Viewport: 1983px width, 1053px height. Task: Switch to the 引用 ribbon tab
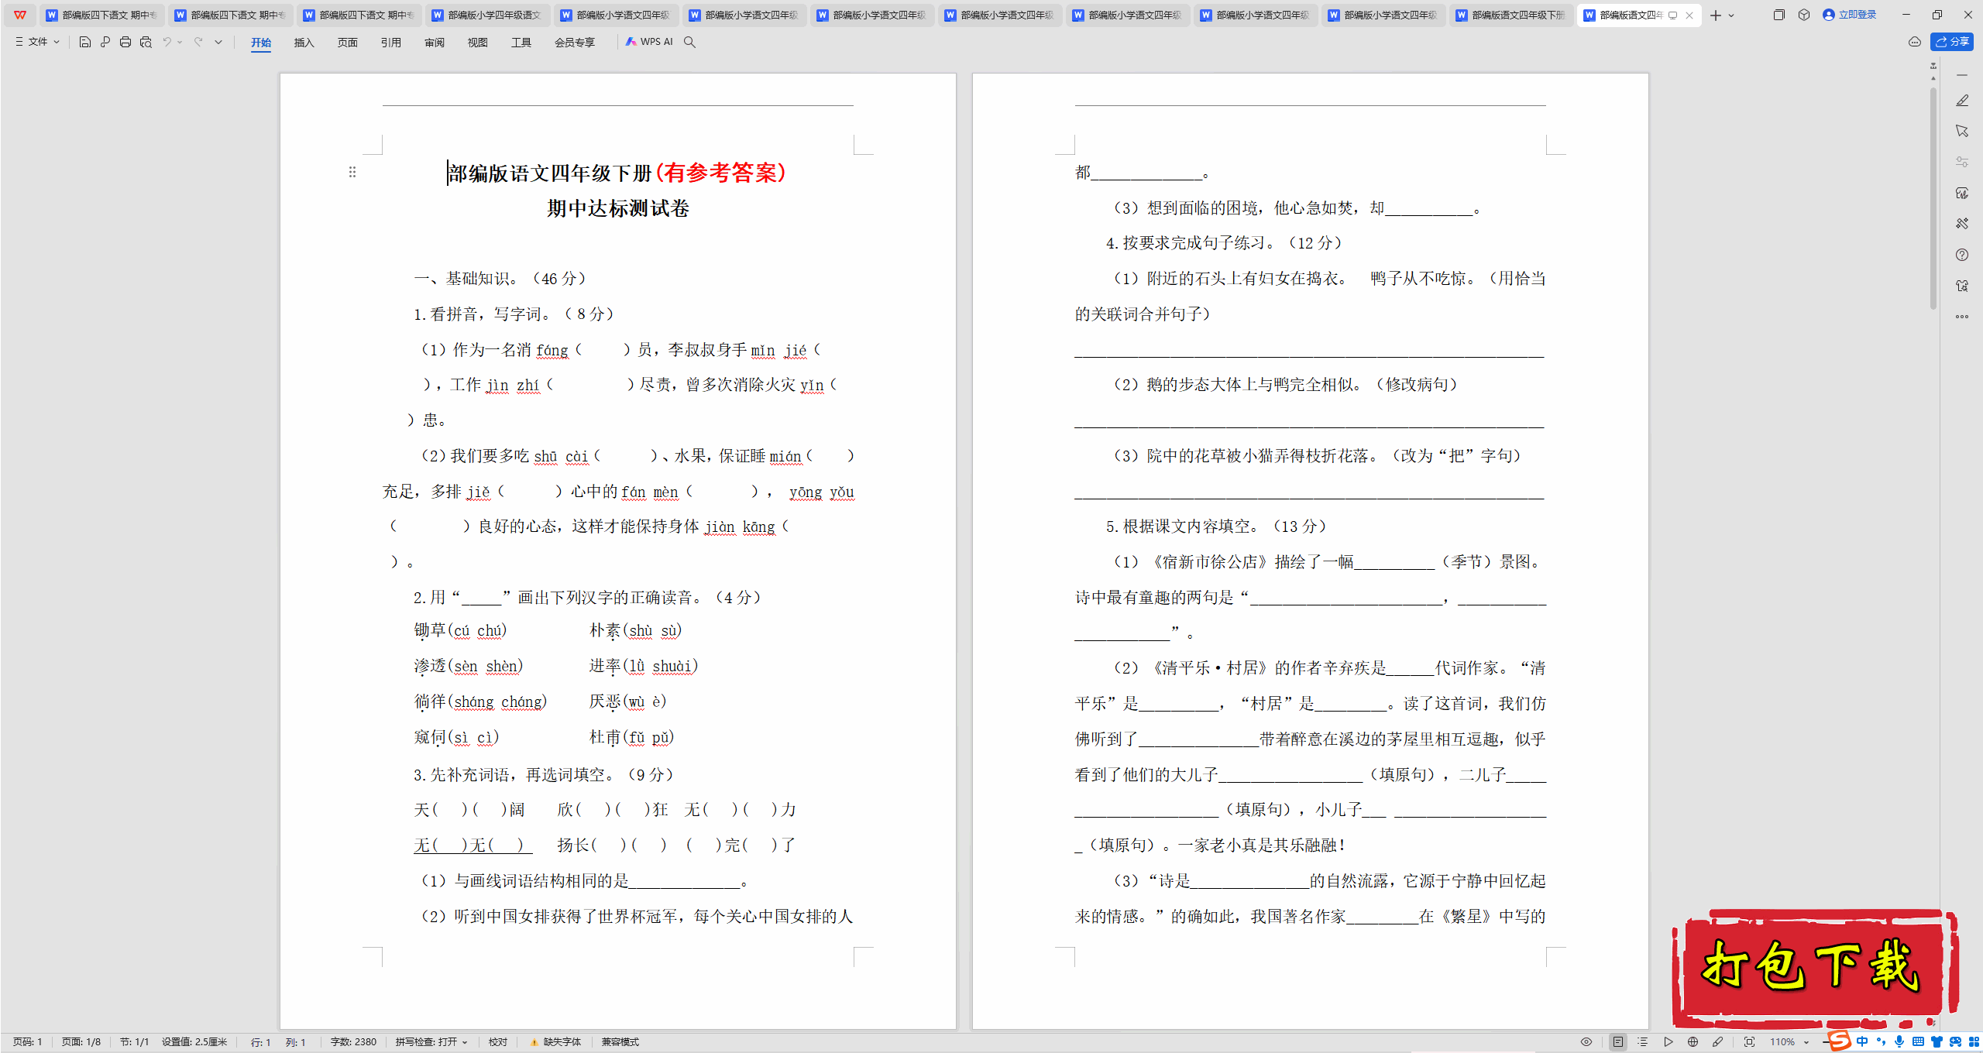[x=390, y=43]
